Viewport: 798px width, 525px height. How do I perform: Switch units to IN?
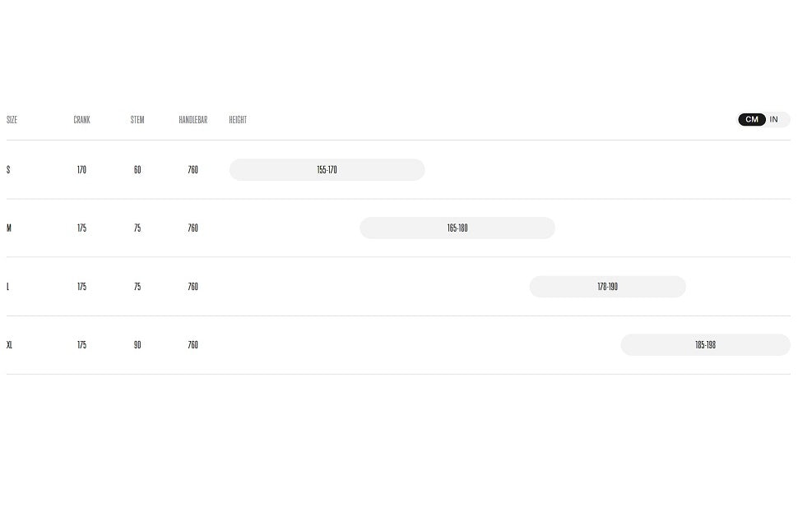773,119
